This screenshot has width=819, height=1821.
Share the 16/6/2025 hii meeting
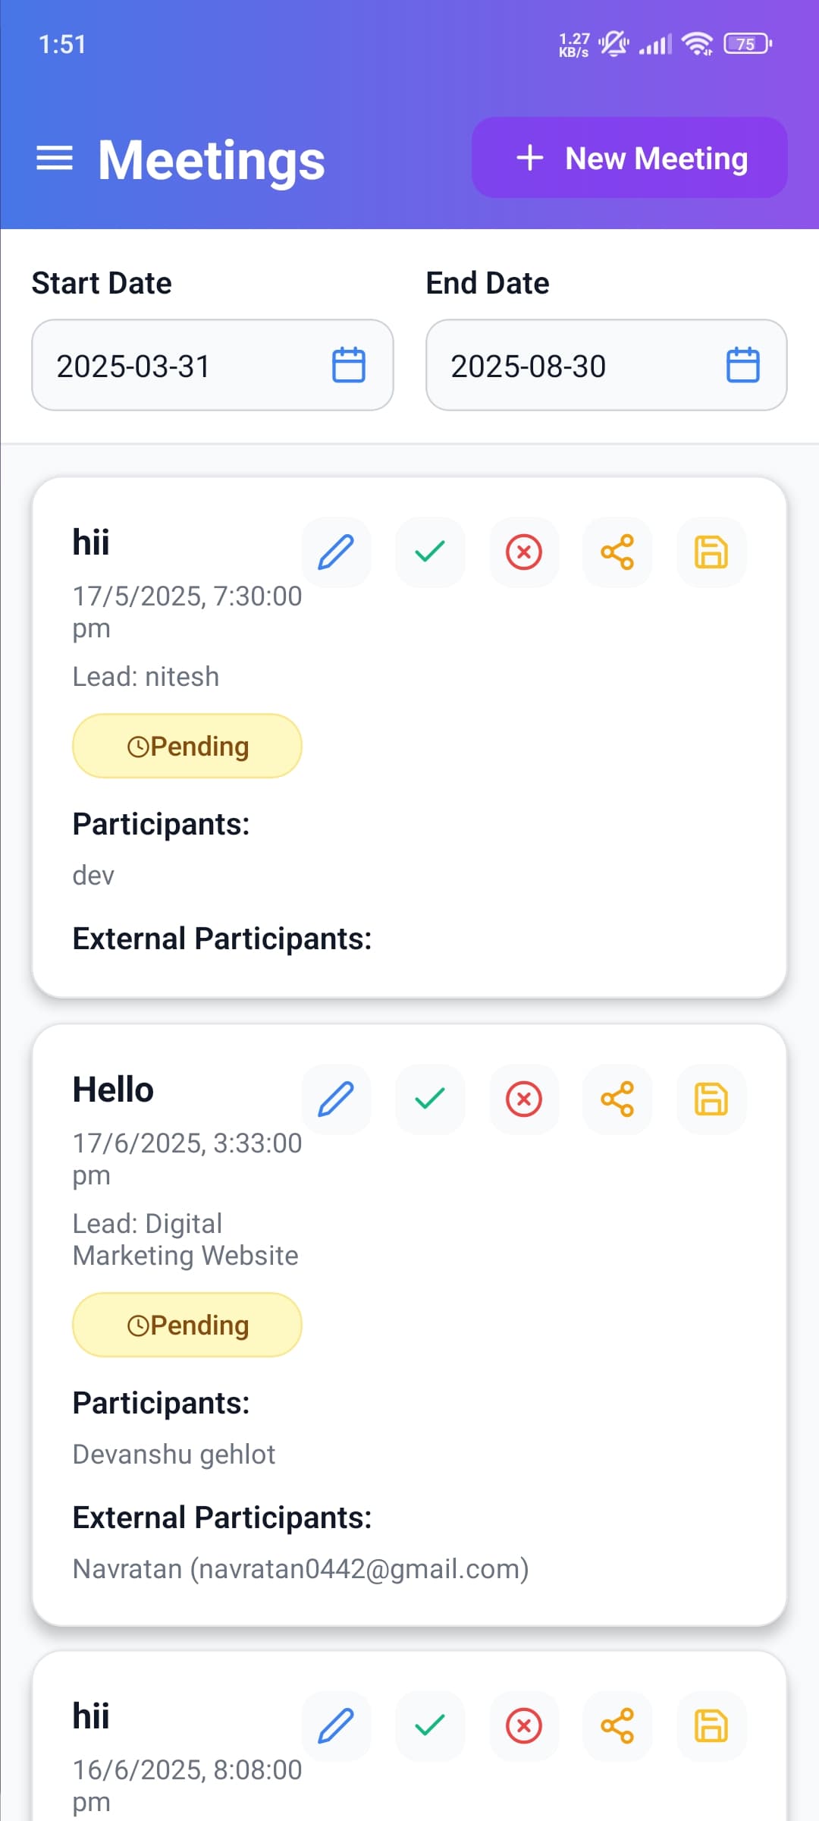coord(617,1726)
